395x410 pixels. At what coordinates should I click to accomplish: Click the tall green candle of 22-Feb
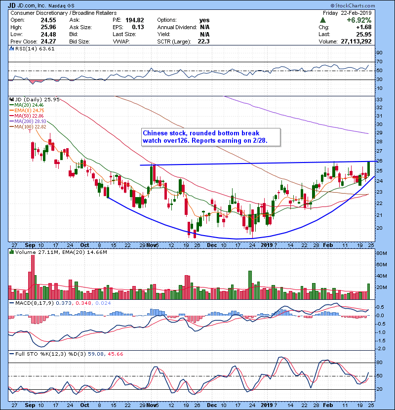click(369, 168)
